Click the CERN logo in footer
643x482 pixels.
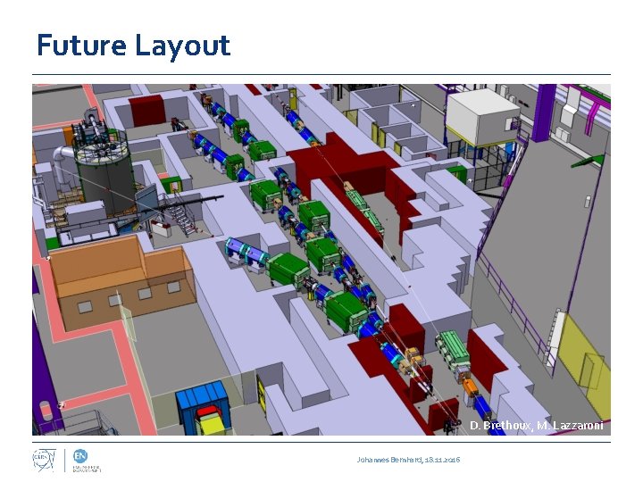click(x=45, y=461)
